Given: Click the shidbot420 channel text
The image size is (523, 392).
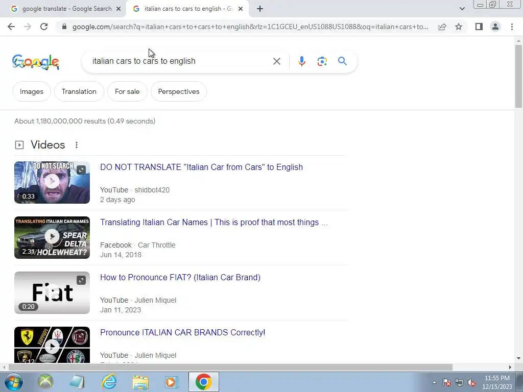Looking at the screenshot, I should (x=152, y=190).
